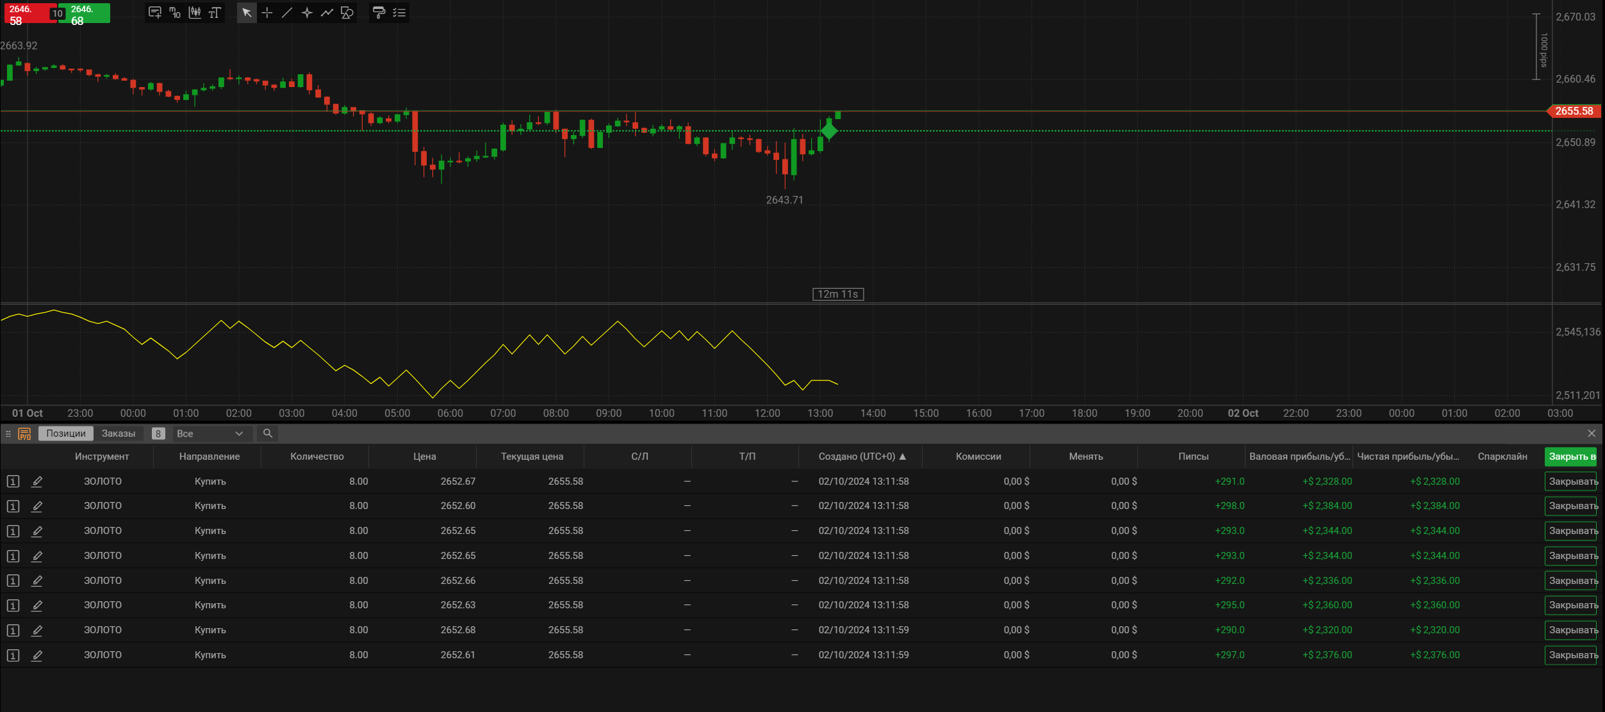The image size is (1605, 712).
Task: Close the position with profit +$ 2,328.00
Action: (x=1571, y=481)
